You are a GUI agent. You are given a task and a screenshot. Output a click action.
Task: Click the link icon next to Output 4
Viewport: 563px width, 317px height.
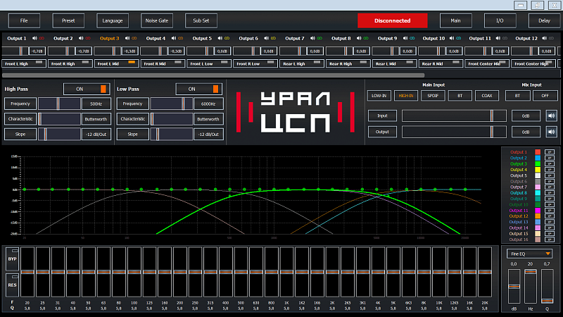click(181, 39)
